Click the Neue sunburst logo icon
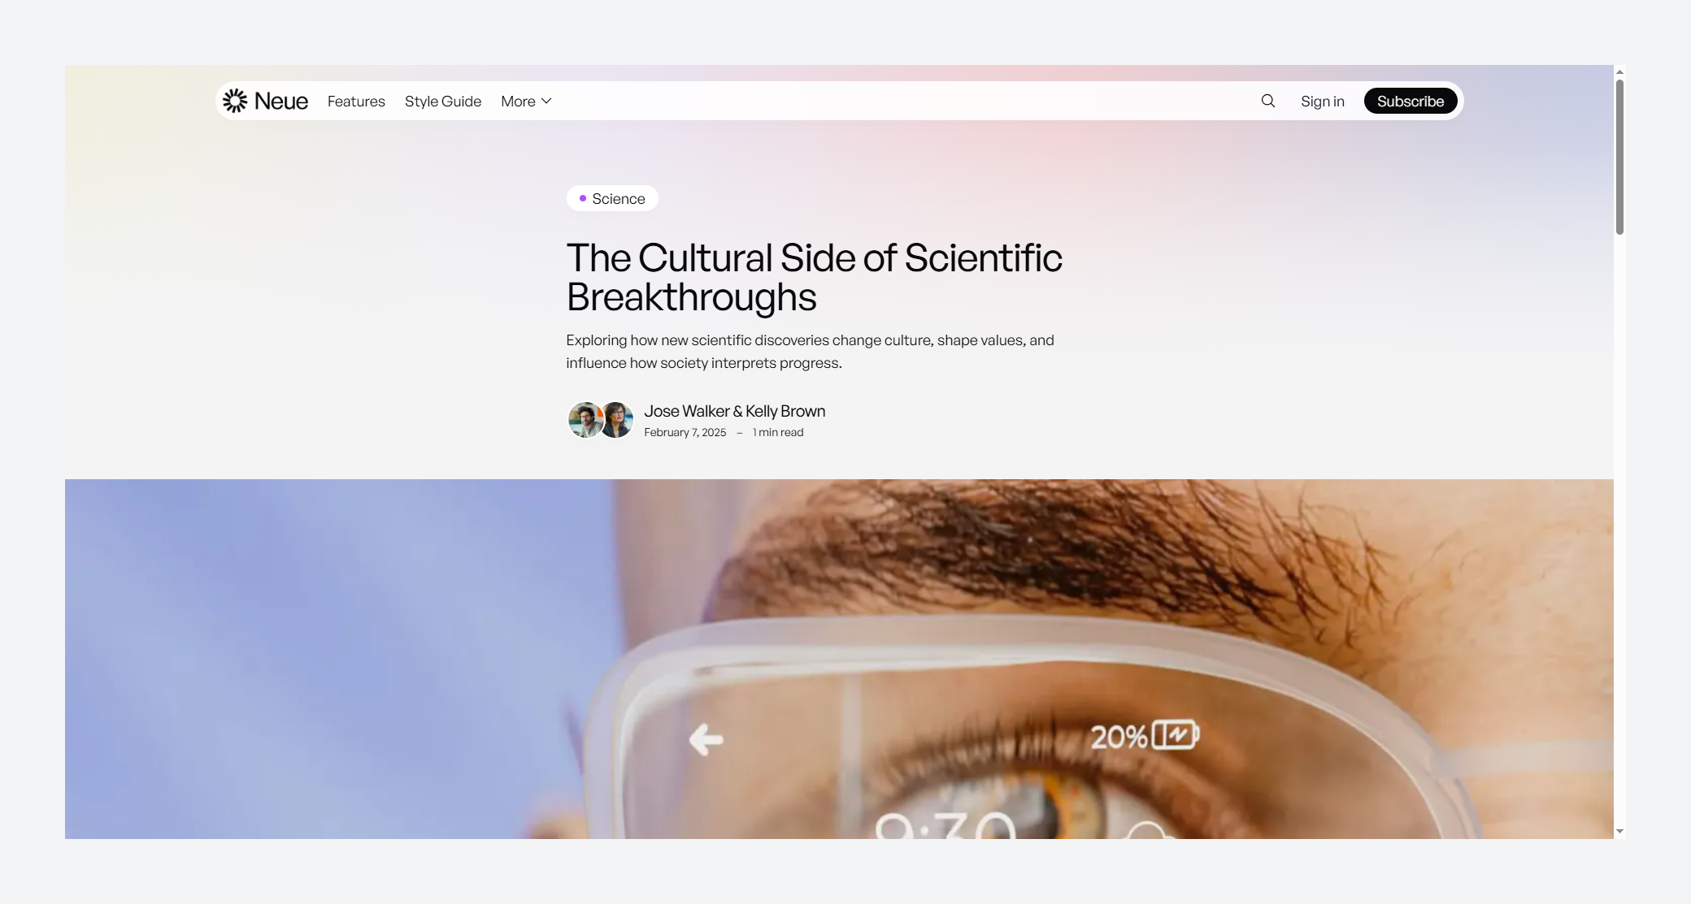This screenshot has height=904, width=1691. [x=235, y=101]
